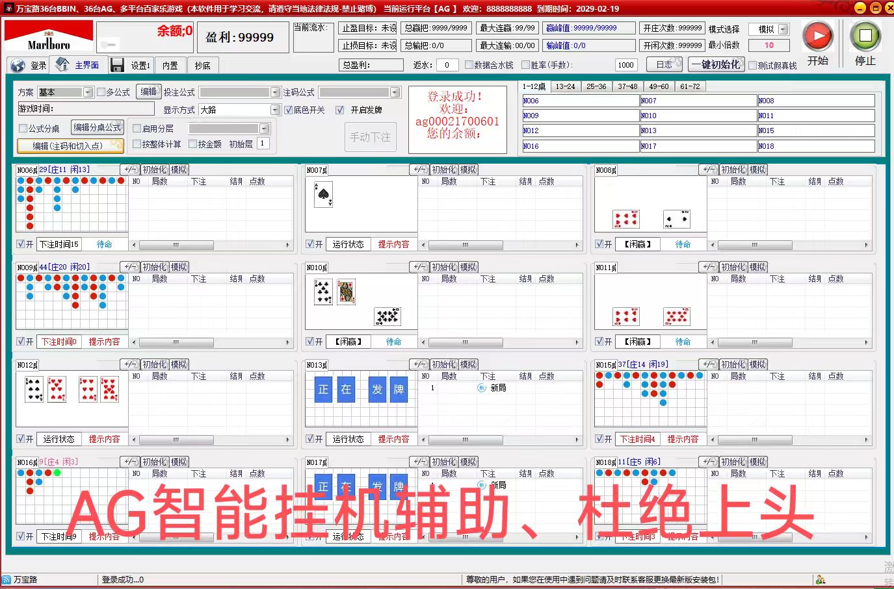
Task: Click the +/- button on table N018
Action: coord(709,462)
